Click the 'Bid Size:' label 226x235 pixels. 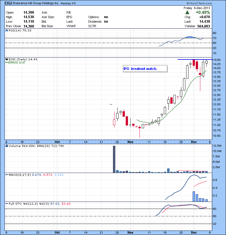47,26
